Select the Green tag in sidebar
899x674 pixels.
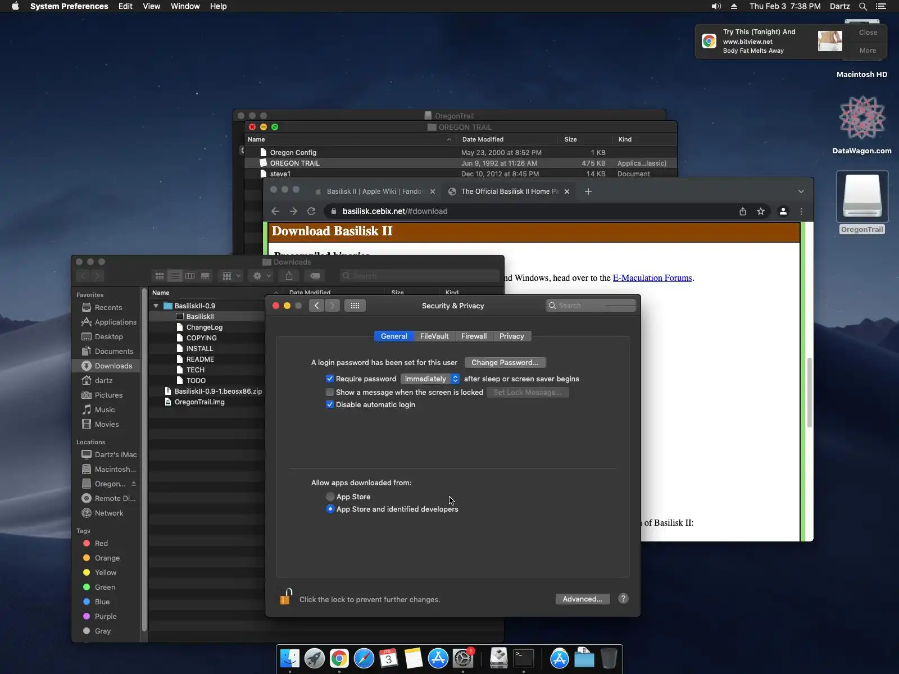pos(105,587)
